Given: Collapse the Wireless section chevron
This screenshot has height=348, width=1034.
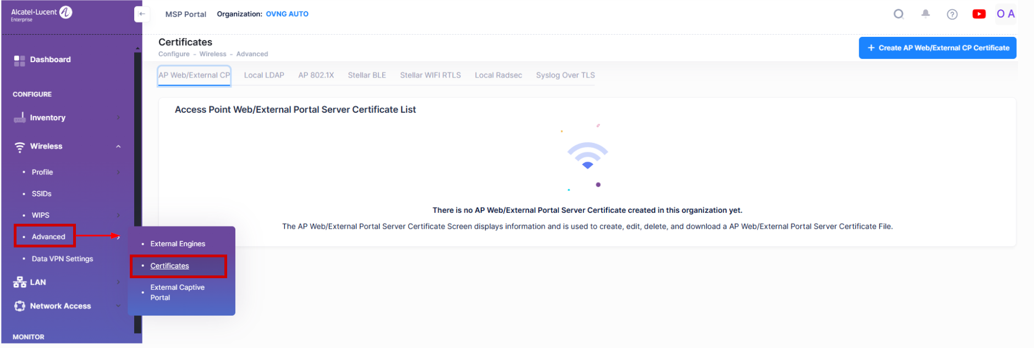Looking at the screenshot, I should (x=118, y=147).
